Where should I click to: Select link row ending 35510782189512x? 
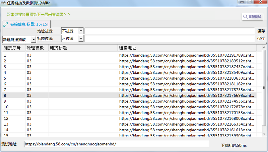(129, 61)
